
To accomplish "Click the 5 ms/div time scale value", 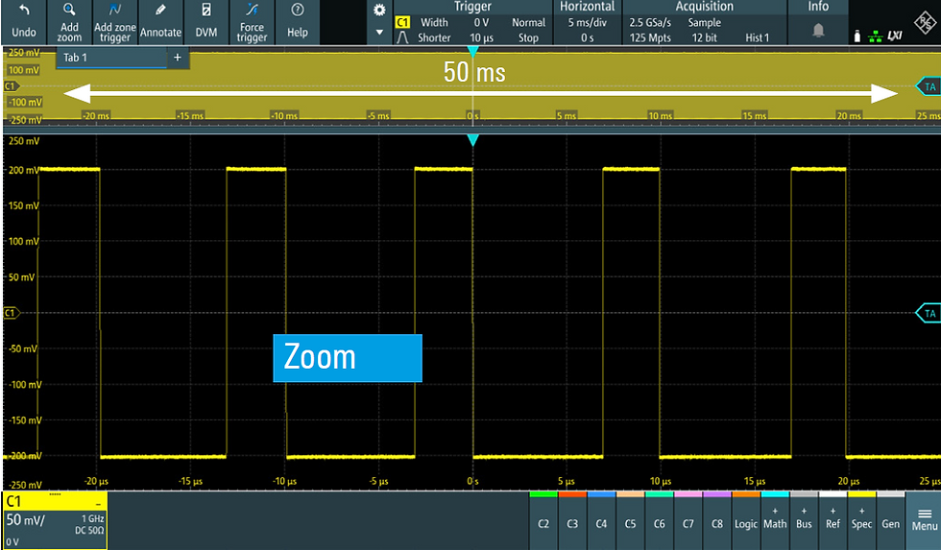I will point(588,22).
